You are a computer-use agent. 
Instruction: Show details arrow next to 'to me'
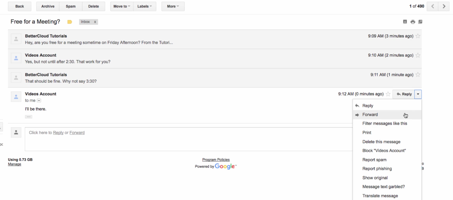[x=39, y=101]
